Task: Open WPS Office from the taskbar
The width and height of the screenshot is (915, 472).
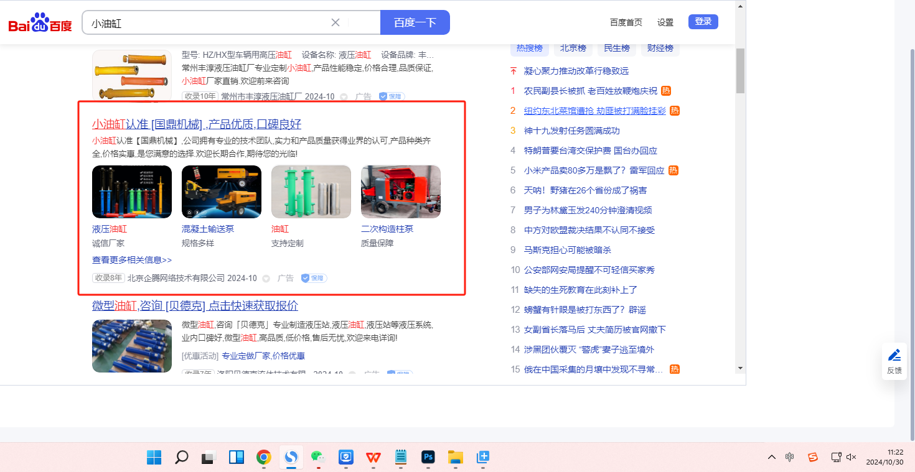Action: (x=373, y=458)
